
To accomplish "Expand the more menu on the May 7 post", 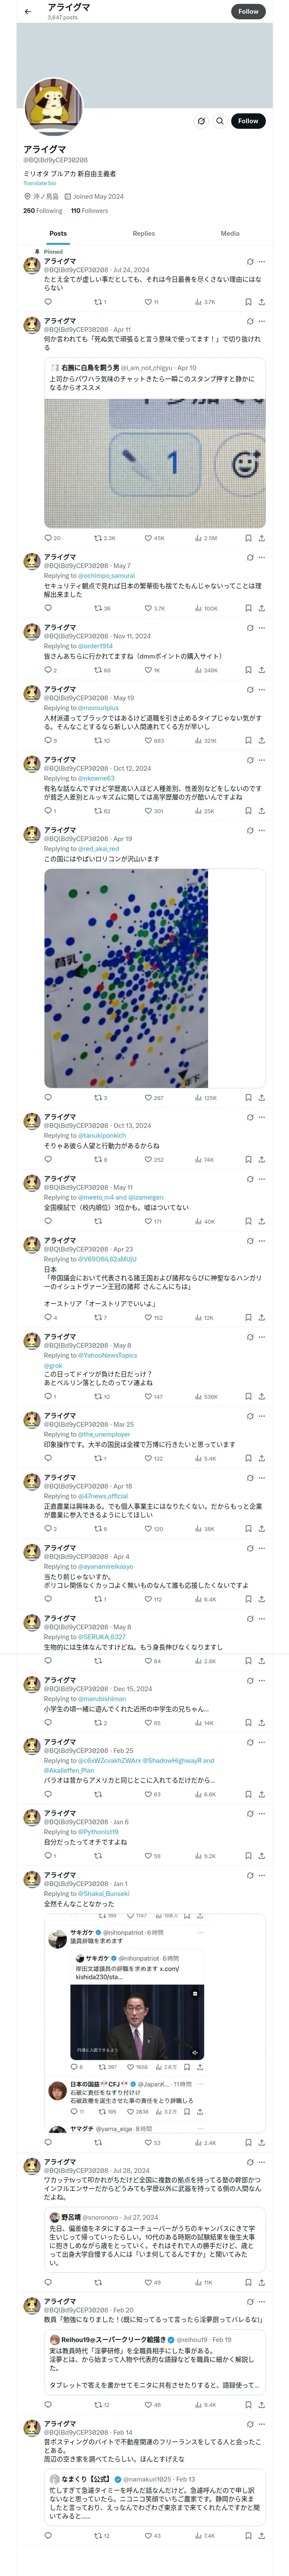I will pos(262,557).
